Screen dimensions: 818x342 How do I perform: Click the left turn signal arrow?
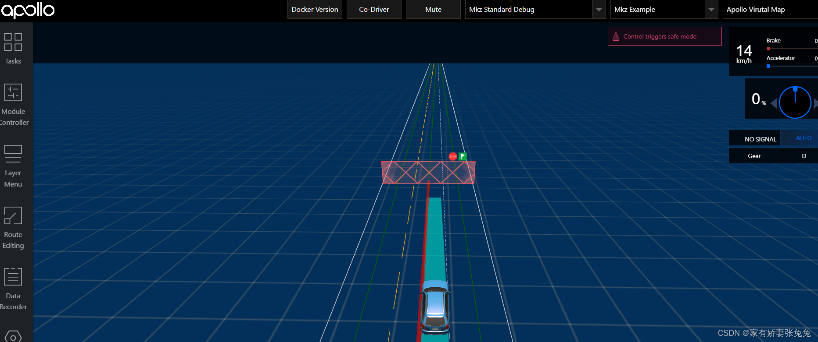point(774,103)
